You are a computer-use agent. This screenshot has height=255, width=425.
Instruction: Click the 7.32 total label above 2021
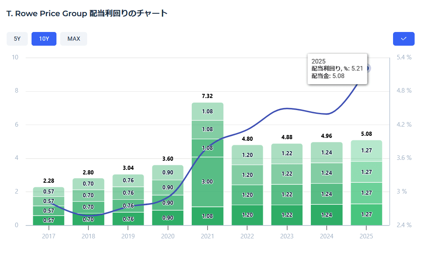(x=208, y=96)
